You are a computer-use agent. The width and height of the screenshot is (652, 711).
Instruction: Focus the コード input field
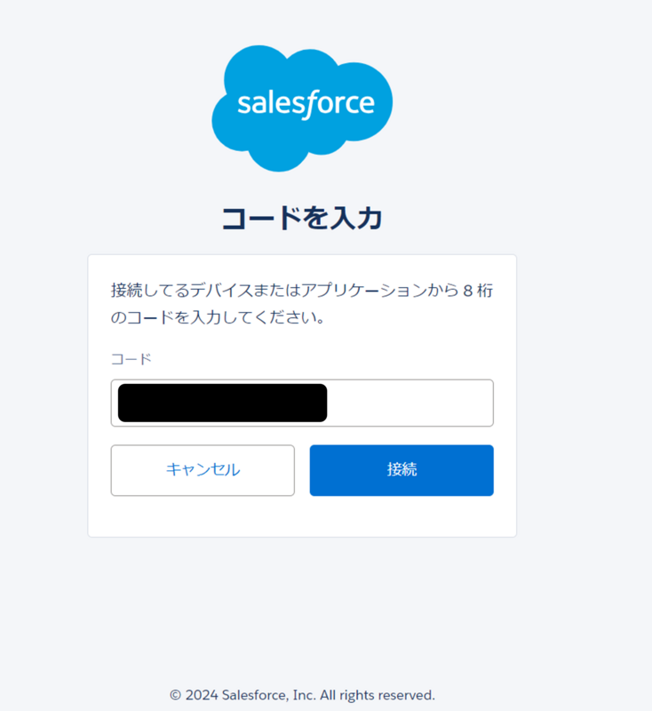point(409,403)
